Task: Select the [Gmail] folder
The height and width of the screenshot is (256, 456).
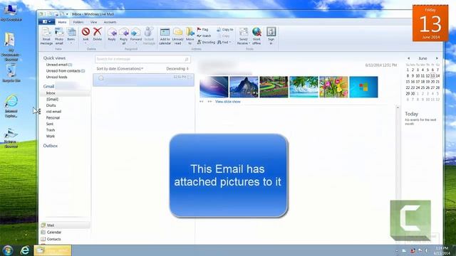Action: 52,100
